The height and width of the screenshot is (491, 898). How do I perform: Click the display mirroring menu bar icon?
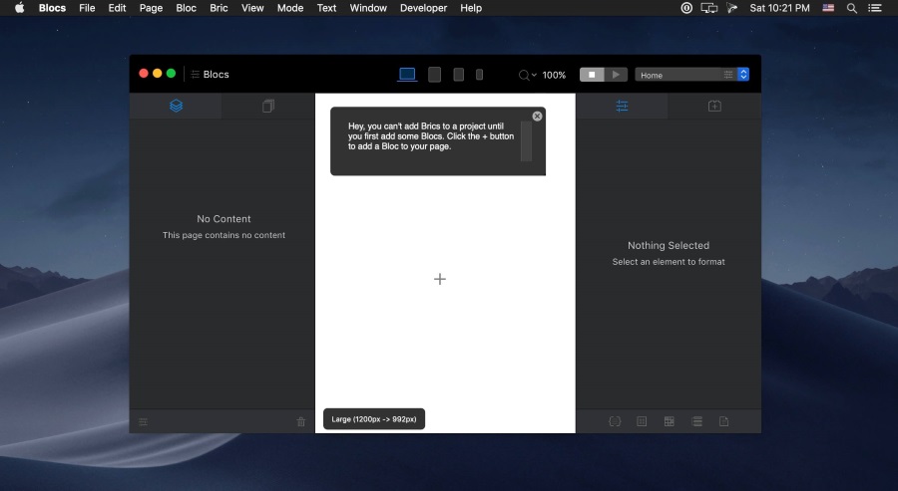[x=709, y=8]
